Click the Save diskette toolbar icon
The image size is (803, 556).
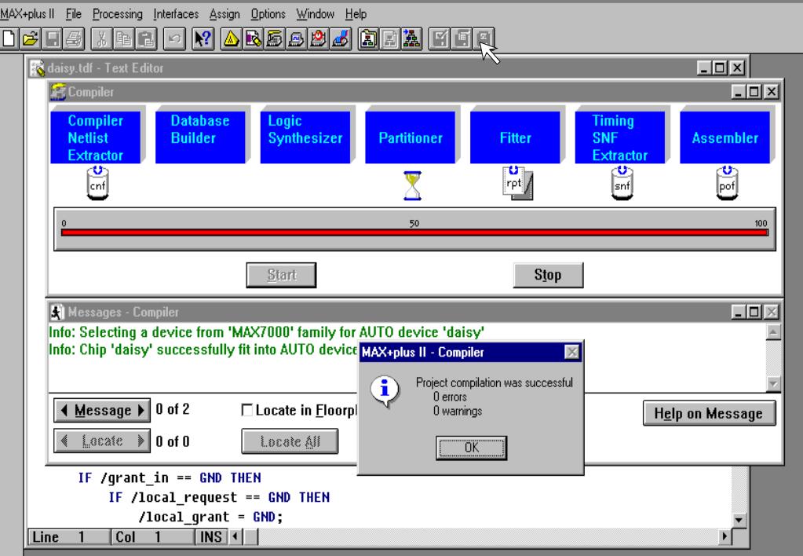[53, 39]
